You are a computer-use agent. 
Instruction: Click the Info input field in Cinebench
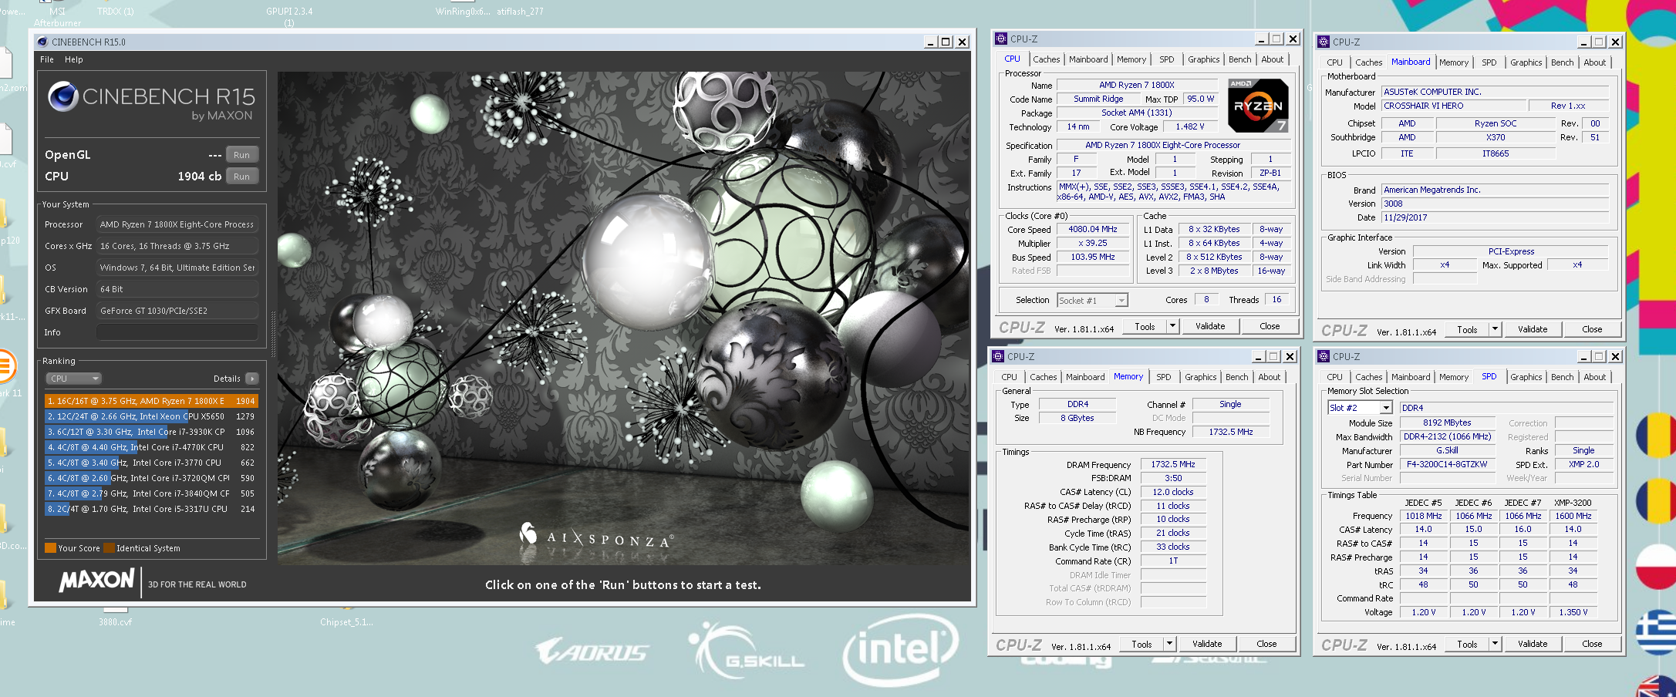(177, 332)
